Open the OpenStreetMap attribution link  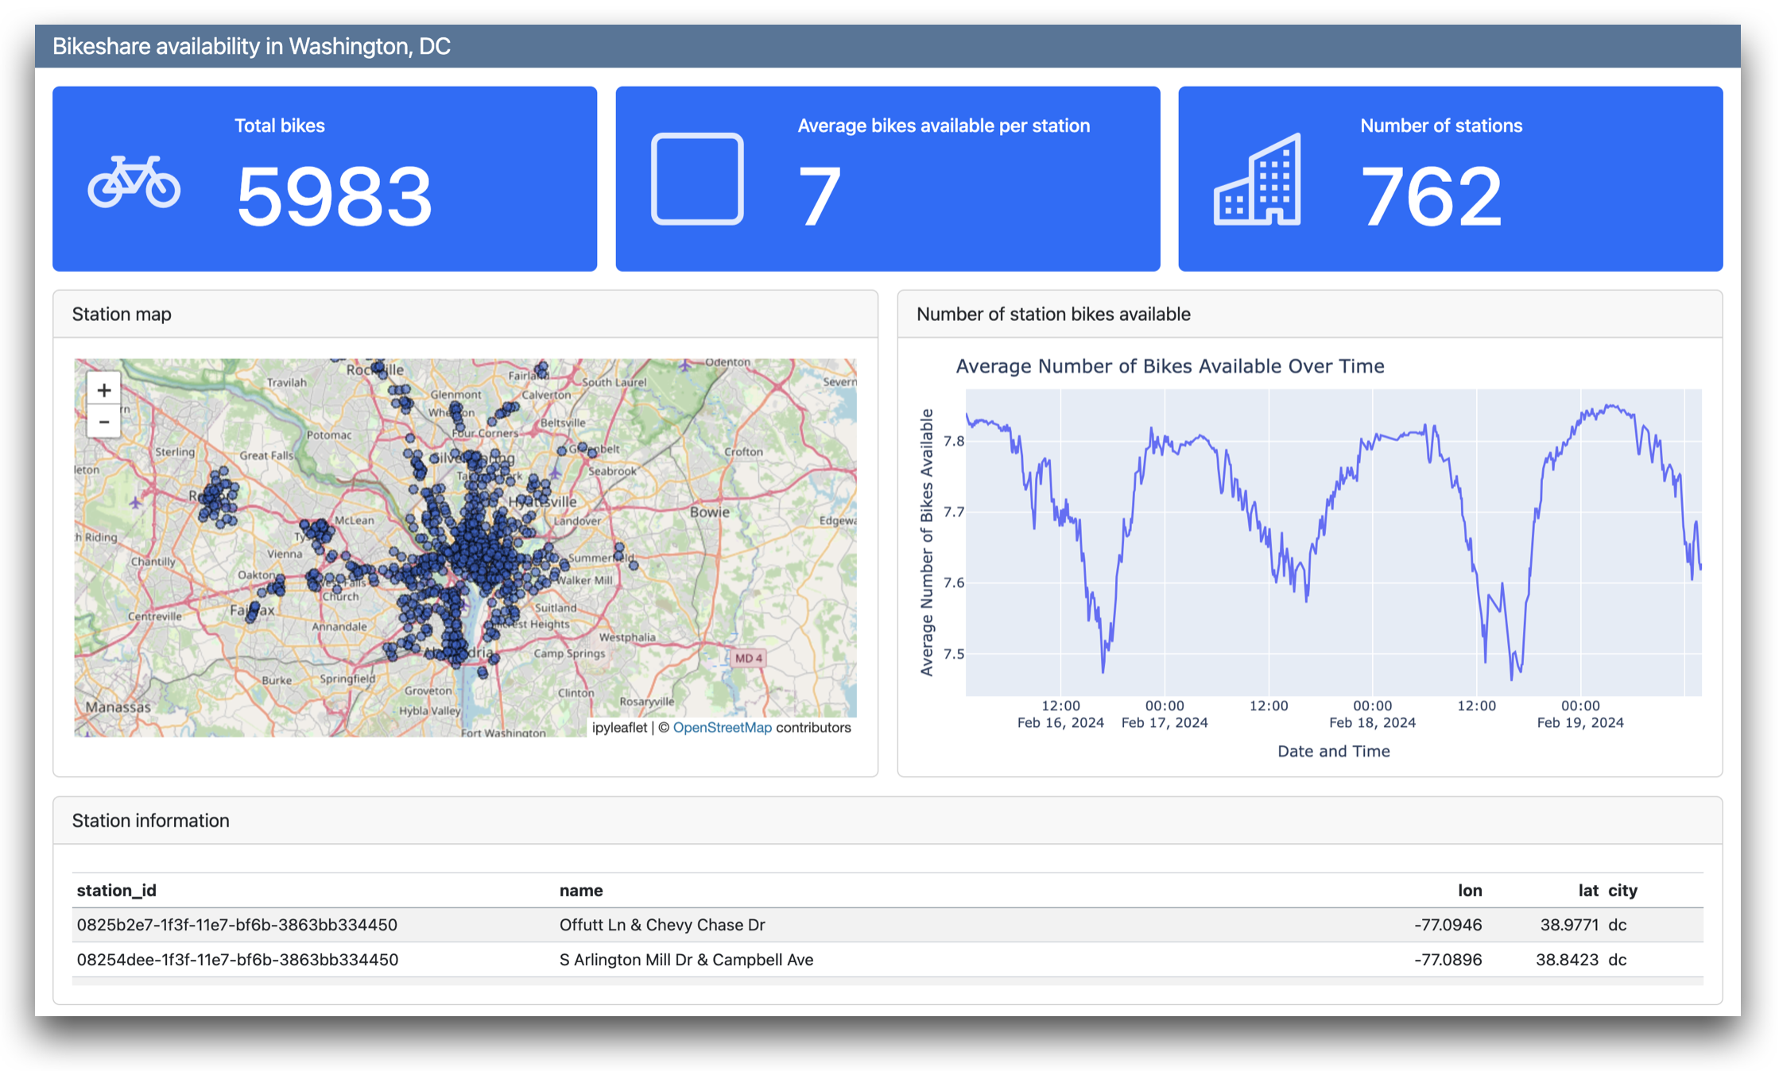(722, 728)
